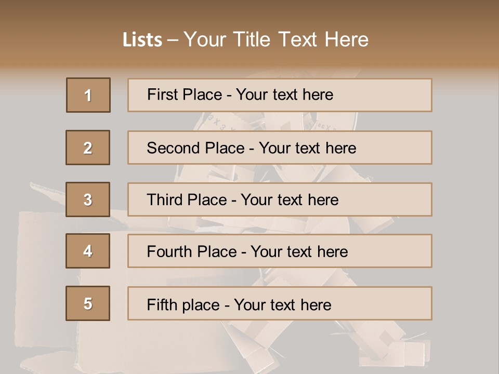Image resolution: width=499 pixels, height=374 pixels.
Task: Click the words "Fifth place" in the fifth bar
Action: coord(183,305)
